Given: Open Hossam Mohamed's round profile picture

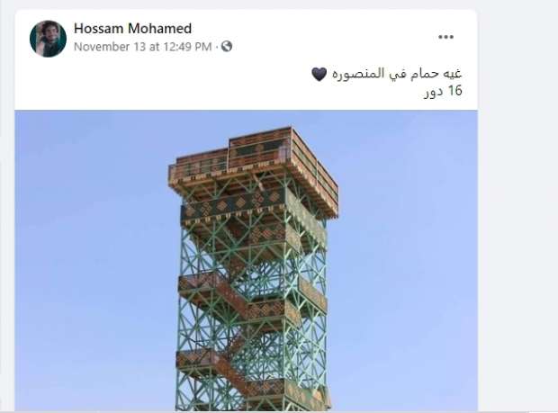Looking at the screenshot, I should 48,39.
